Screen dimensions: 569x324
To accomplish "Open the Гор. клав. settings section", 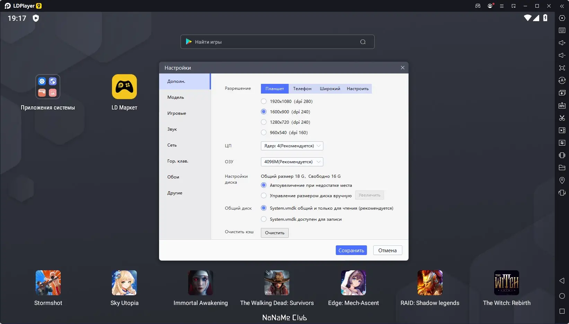I will coord(185,161).
